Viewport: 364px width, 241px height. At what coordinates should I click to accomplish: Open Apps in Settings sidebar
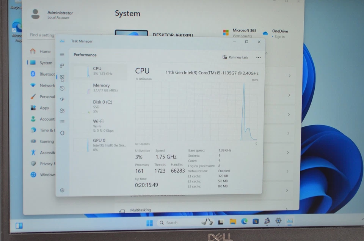tap(40, 108)
